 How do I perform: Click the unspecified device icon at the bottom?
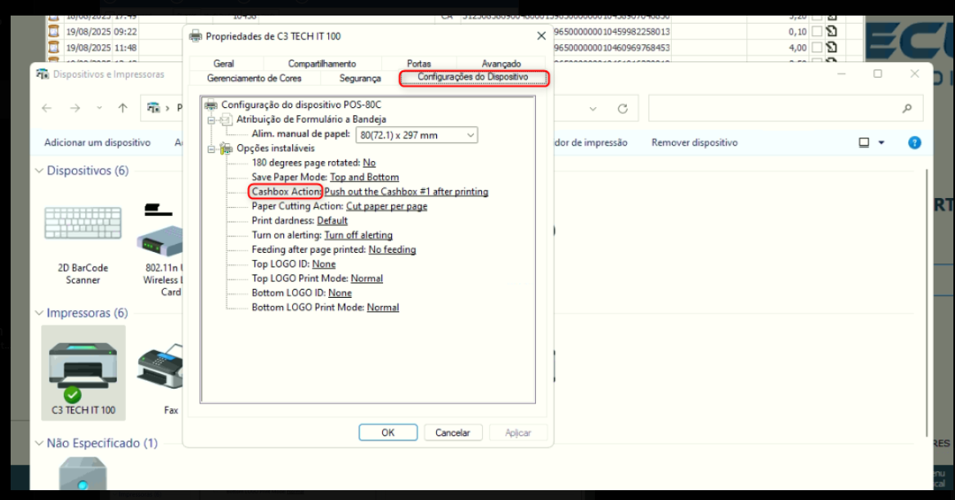[83, 477]
